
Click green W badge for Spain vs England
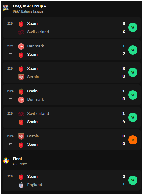click(133, 180)
